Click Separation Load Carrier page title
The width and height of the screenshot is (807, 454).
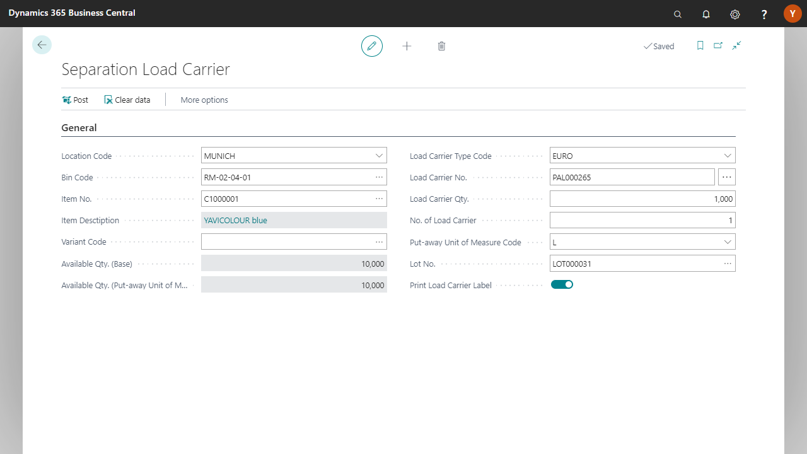146,69
